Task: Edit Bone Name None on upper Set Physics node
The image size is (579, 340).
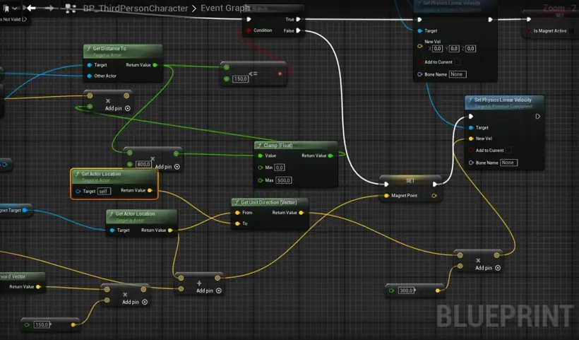Action: [x=458, y=74]
